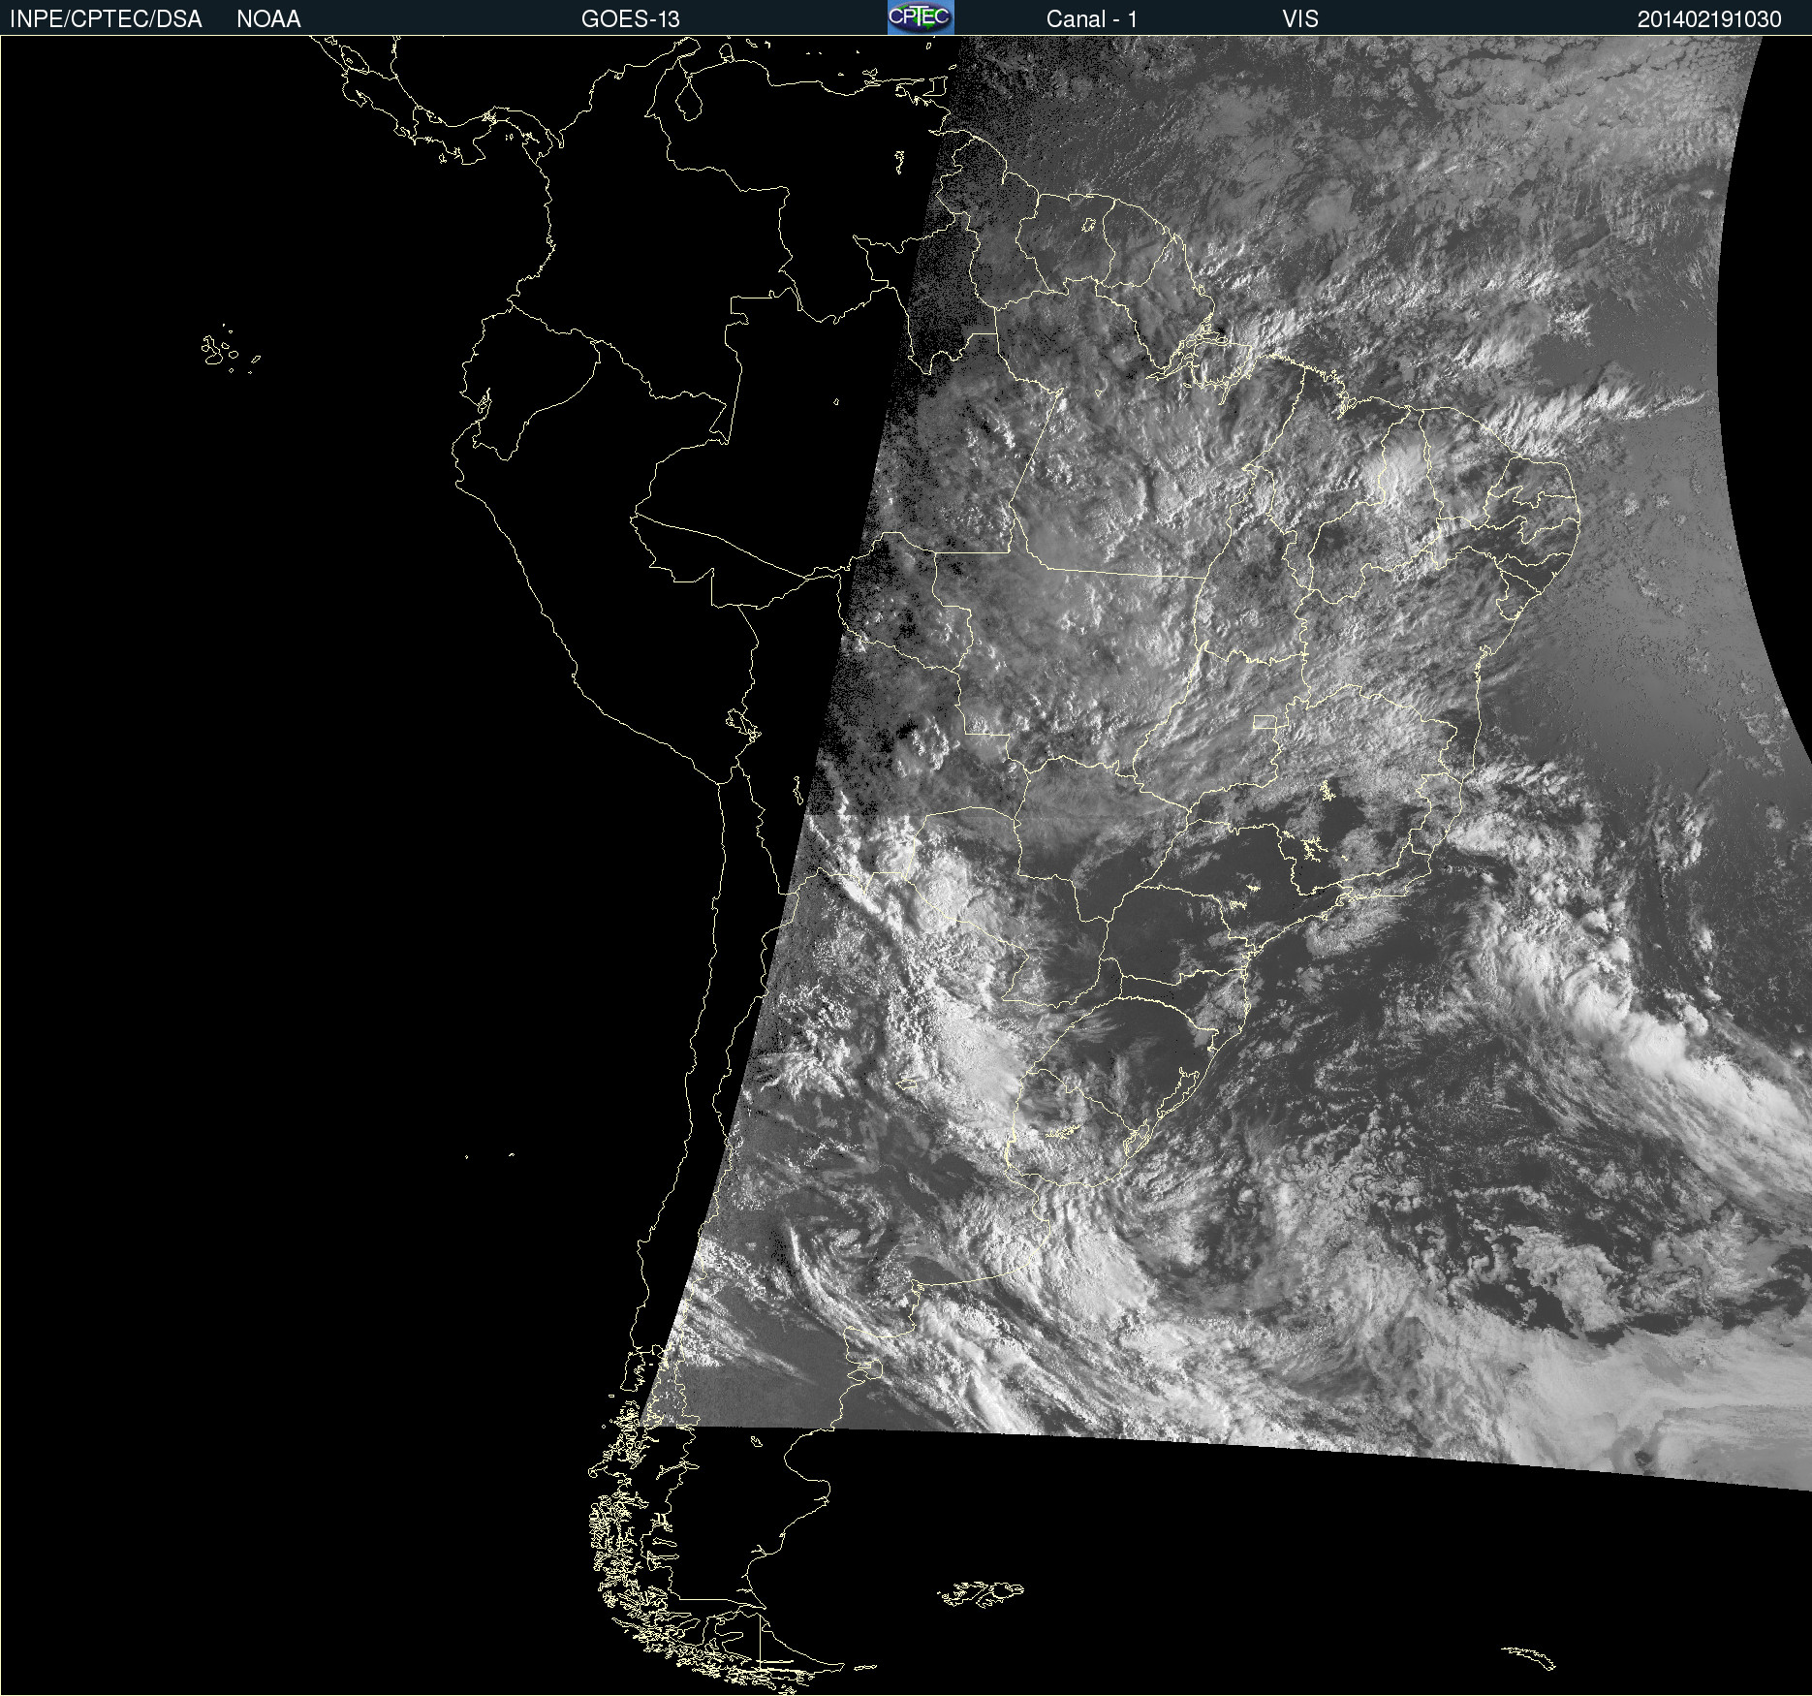Select the INPE/CPTEC/DSA header label

(106, 19)
